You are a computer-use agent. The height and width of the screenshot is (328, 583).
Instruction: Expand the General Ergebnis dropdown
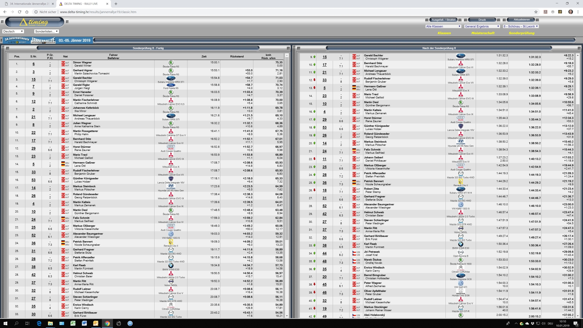482,26
